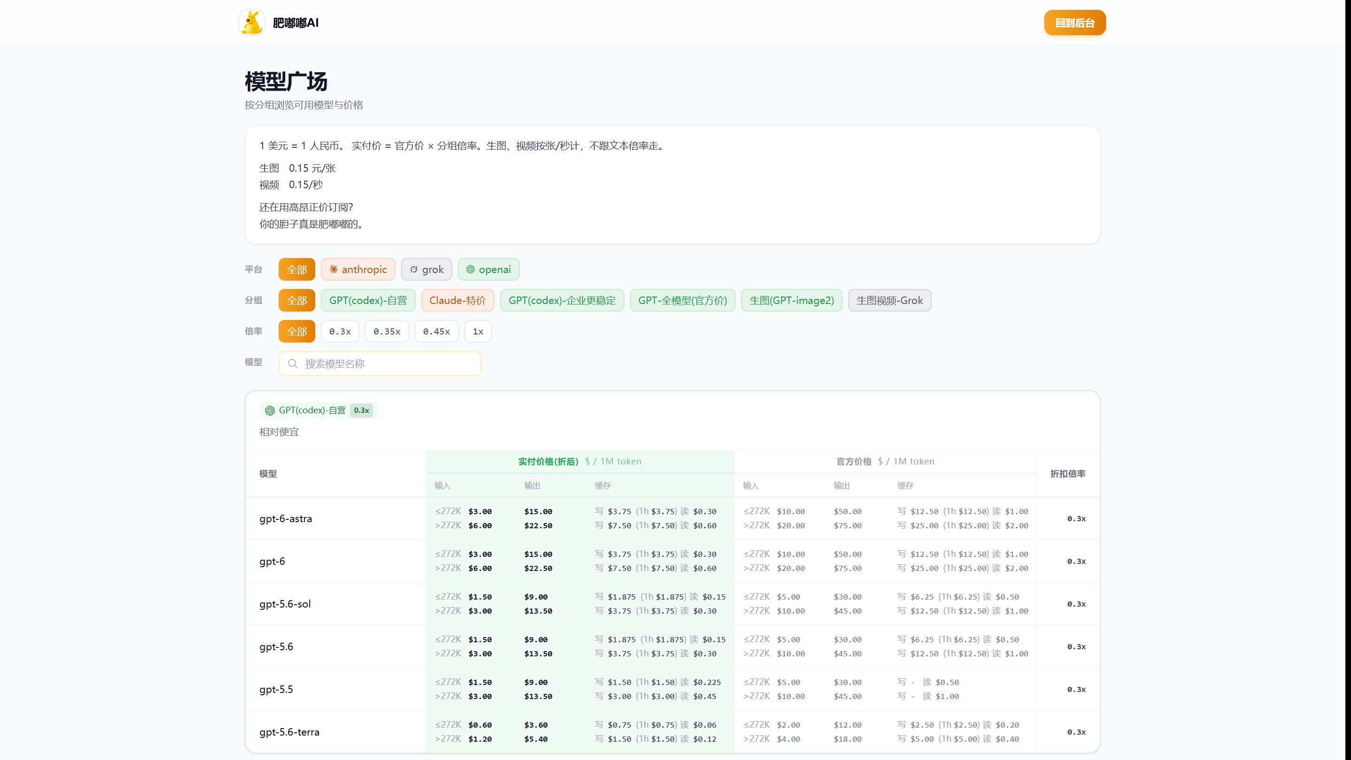Click the text 还在用高昂正价订阅?

306,207
